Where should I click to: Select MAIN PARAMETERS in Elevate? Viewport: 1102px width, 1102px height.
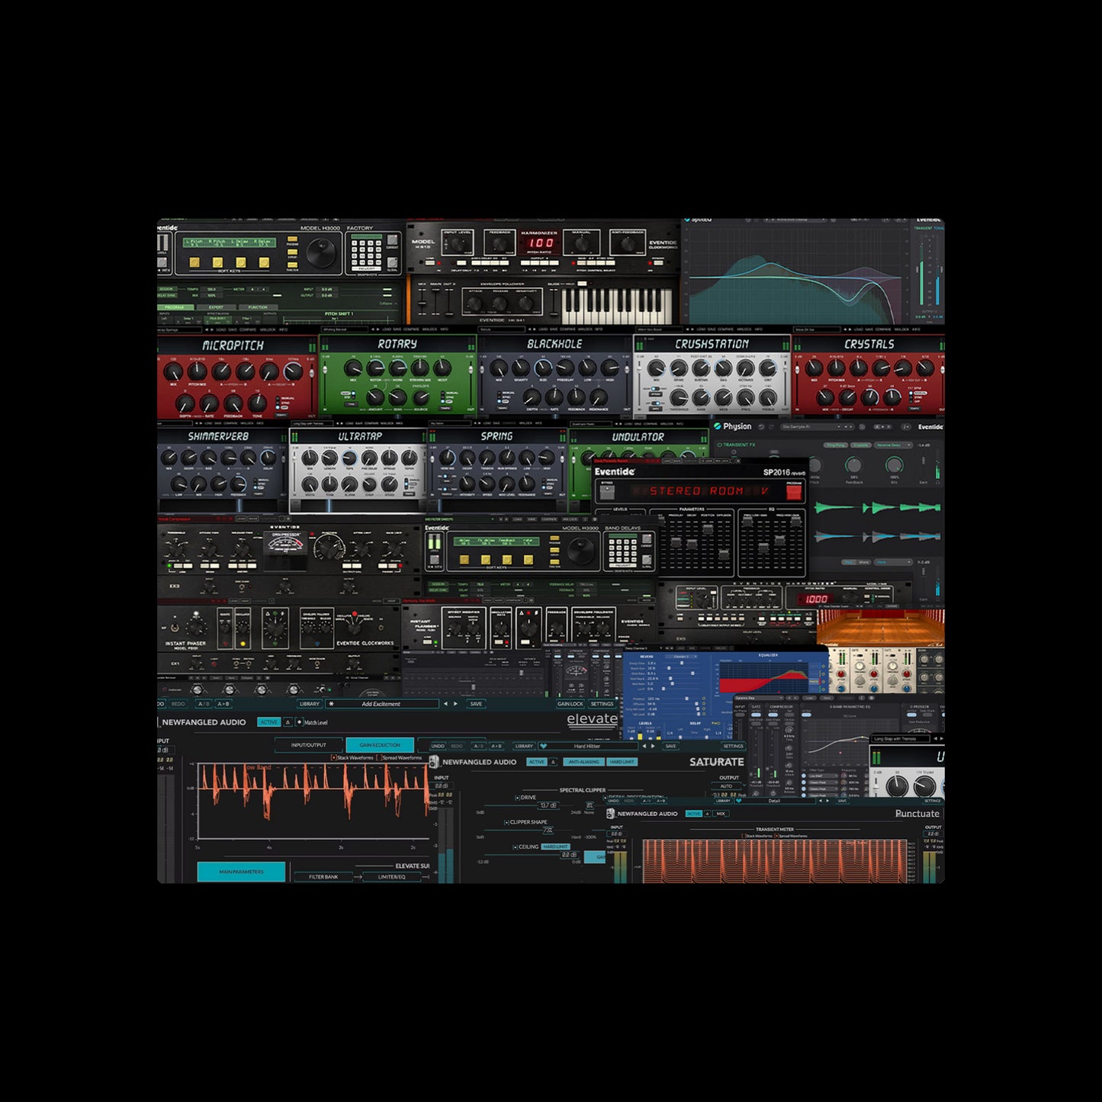[x=242, y=872]
